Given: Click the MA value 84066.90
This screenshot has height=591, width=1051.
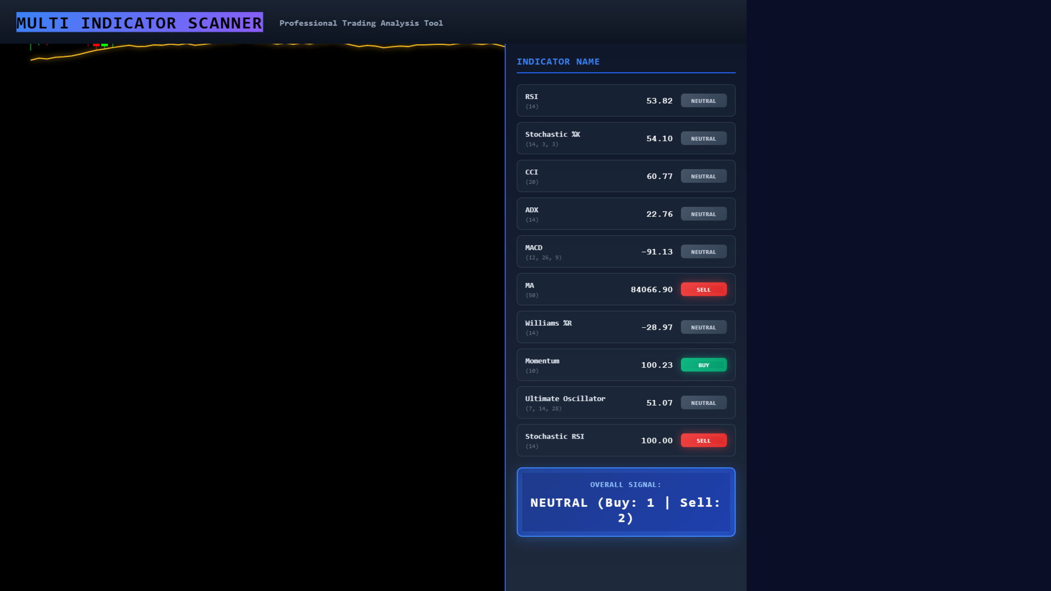Looking at the screenshot, I should [651, 289].
